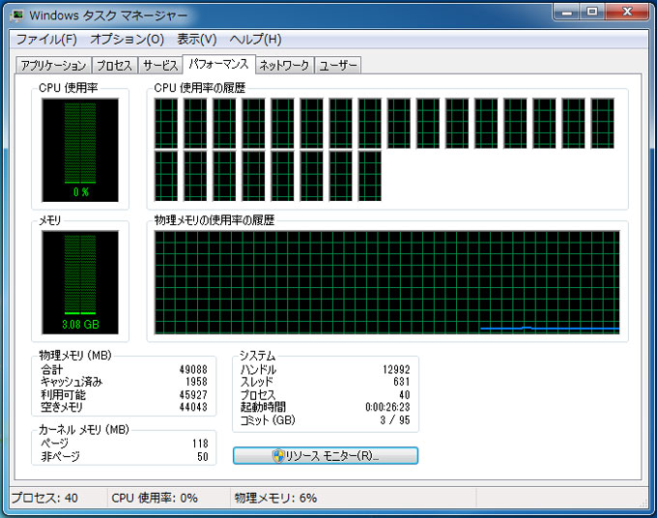Click status bar text プロセス: 40

tap(44, 498)
